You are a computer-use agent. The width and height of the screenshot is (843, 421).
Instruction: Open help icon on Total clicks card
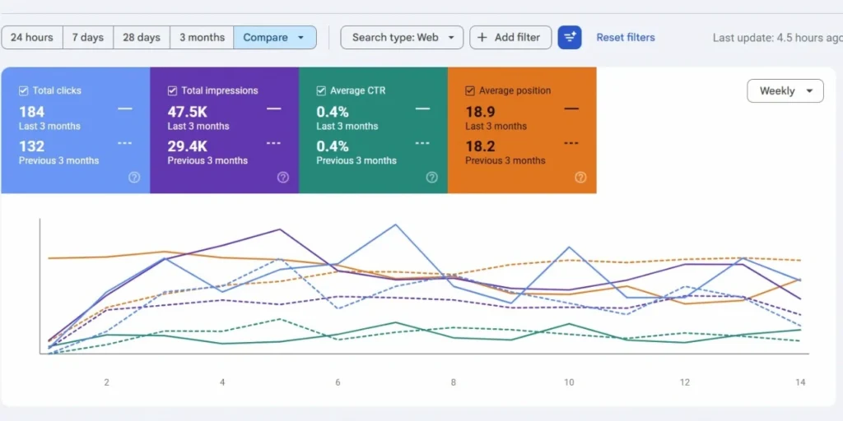[134, 178]
